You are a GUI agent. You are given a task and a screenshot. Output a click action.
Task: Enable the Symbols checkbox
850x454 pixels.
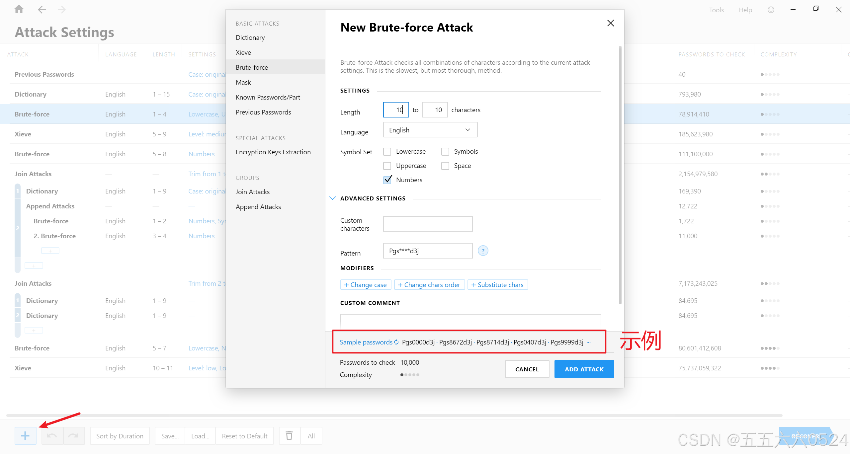pyautogui.click(x=445, y=152)
